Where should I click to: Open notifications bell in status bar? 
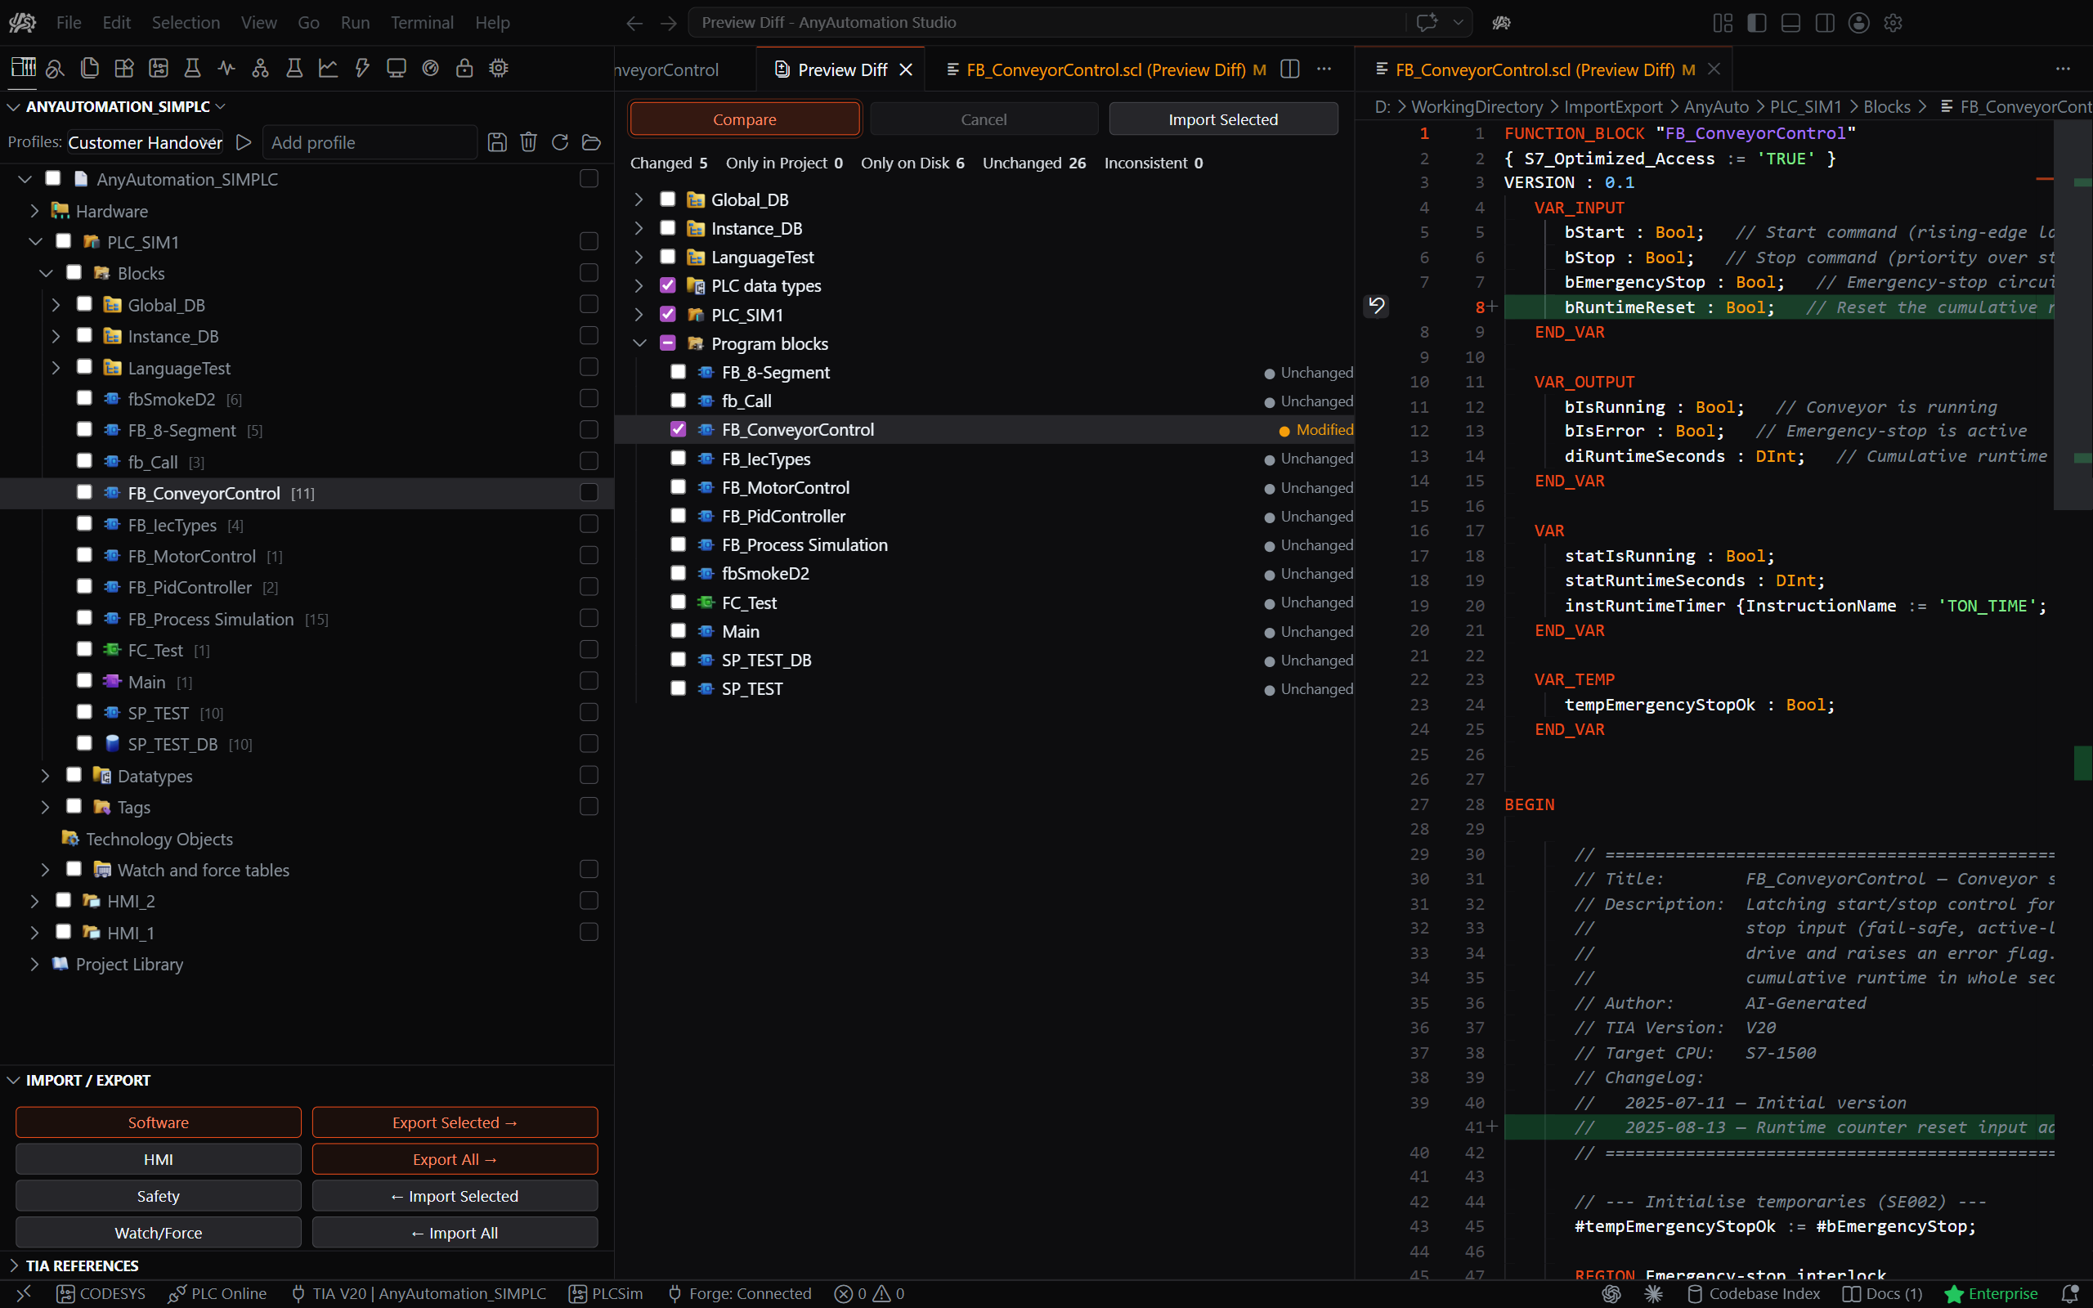(x=2070, y=1293)
